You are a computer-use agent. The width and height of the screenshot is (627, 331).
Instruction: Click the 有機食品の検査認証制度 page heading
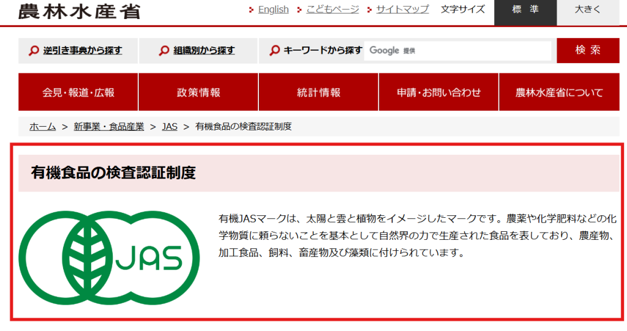(113, 173)
